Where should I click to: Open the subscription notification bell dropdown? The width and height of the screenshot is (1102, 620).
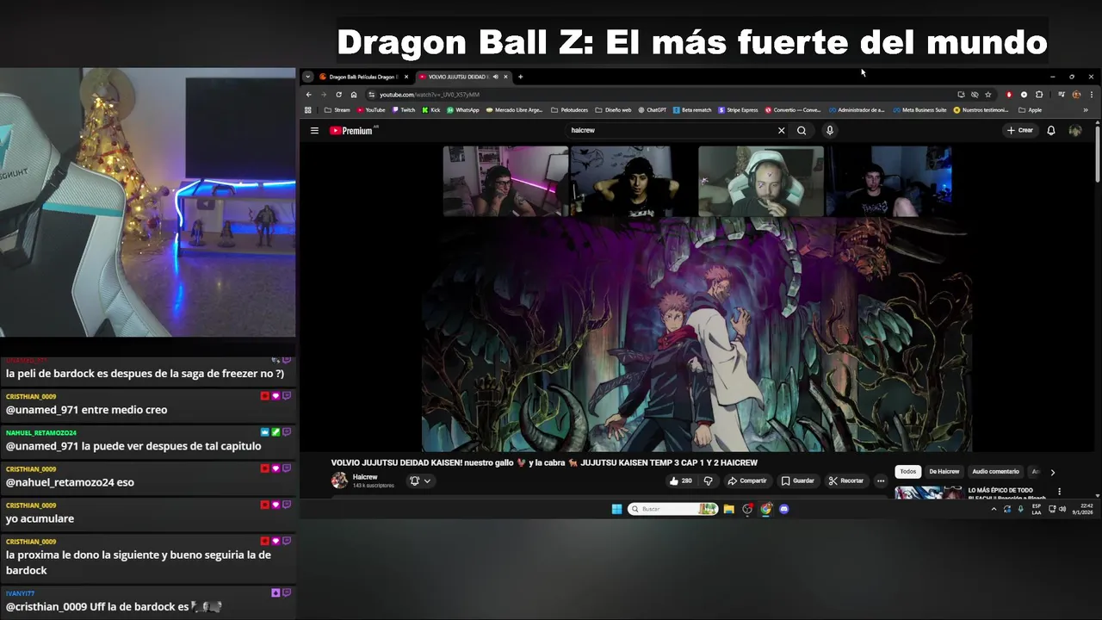pyautogui.click(x=420, y=480)
